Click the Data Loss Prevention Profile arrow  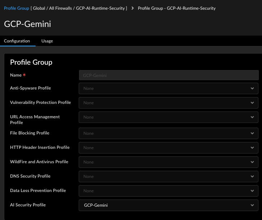(252, 191)
